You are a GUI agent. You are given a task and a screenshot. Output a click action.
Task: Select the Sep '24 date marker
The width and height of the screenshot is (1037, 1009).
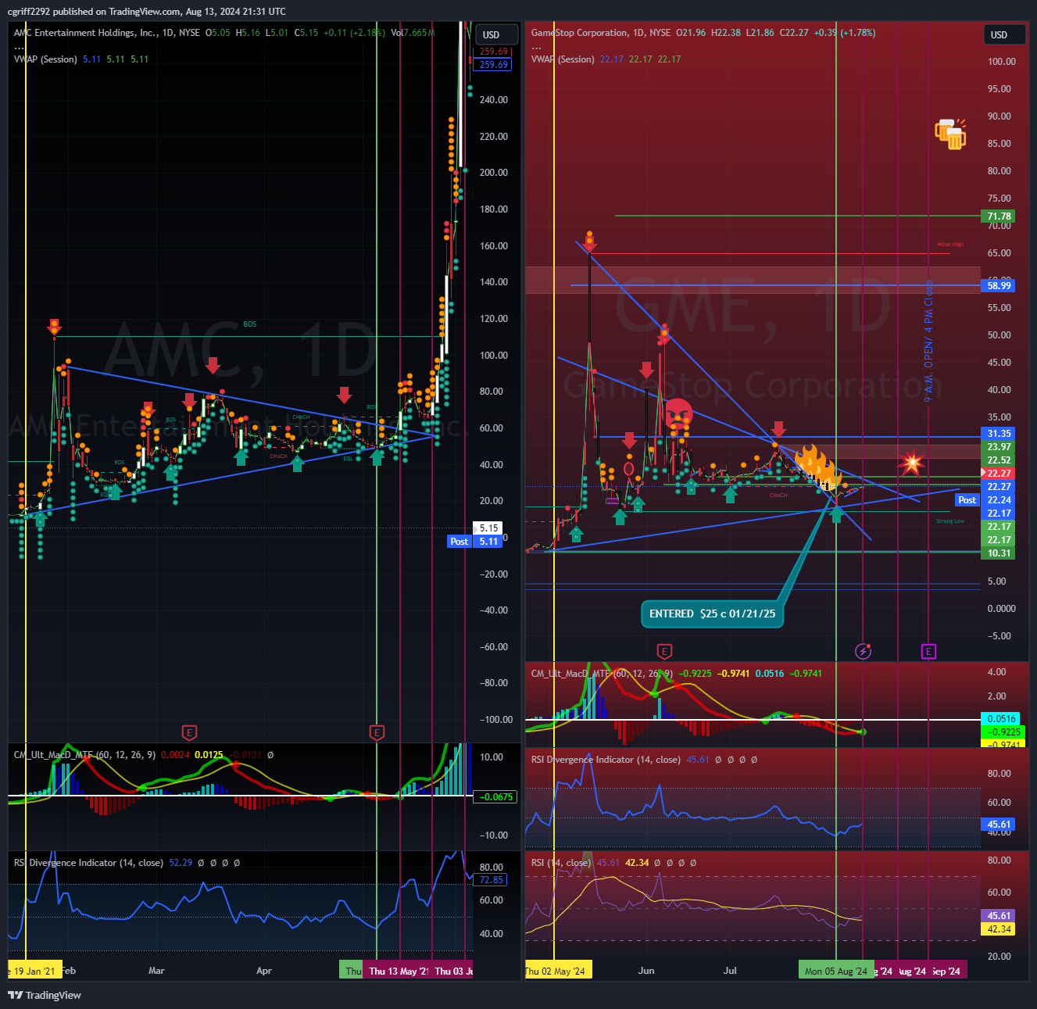pyautogui.click(x=947, y=971)
